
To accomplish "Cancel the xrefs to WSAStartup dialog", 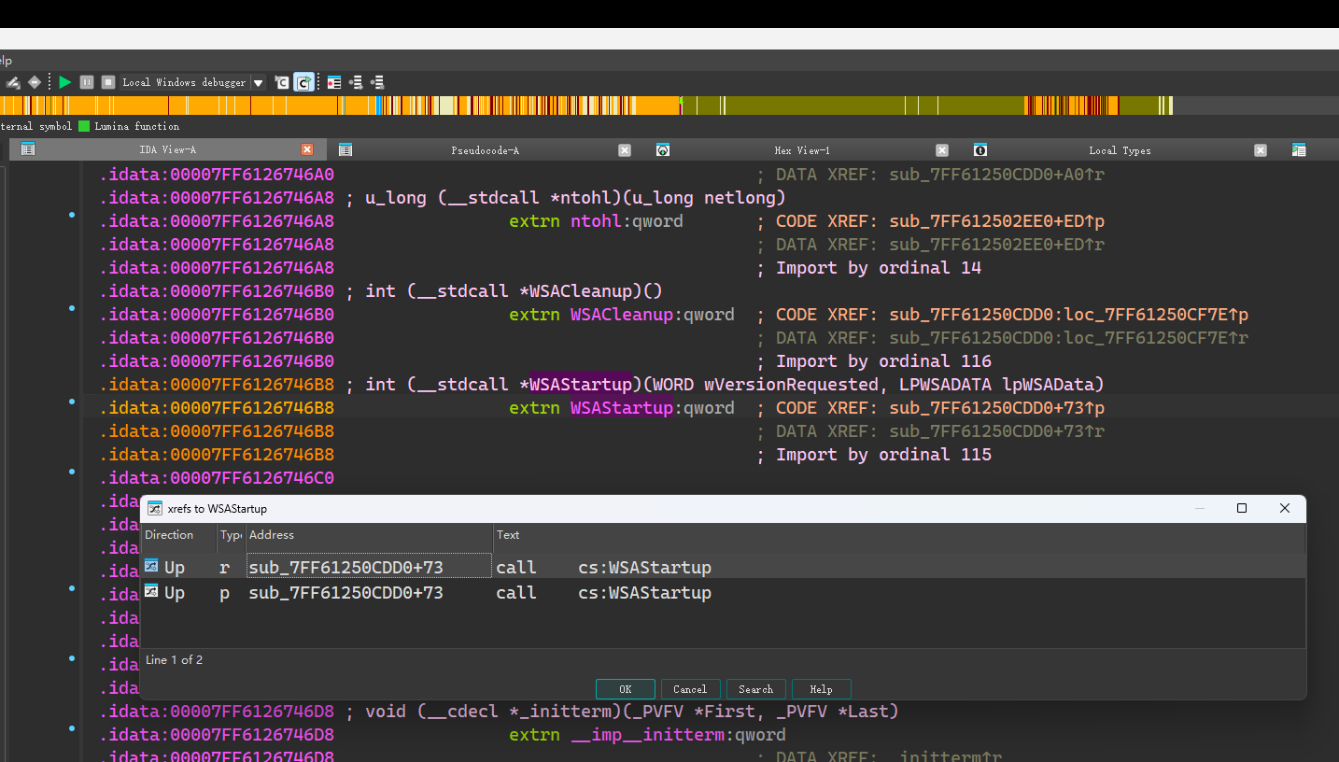I will [690, 689].
